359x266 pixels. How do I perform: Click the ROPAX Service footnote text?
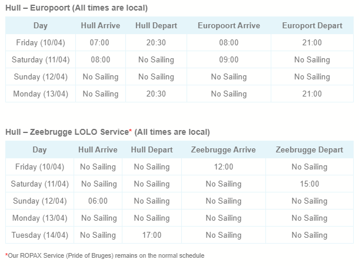coord(105,255)
